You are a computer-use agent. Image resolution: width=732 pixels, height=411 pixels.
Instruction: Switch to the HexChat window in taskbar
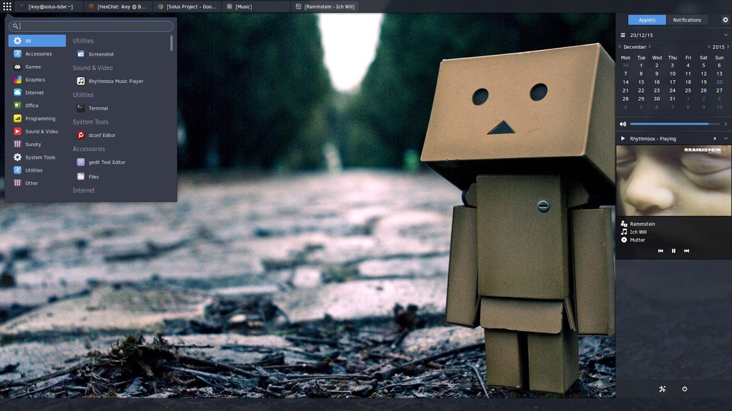(x=118, y=7)
